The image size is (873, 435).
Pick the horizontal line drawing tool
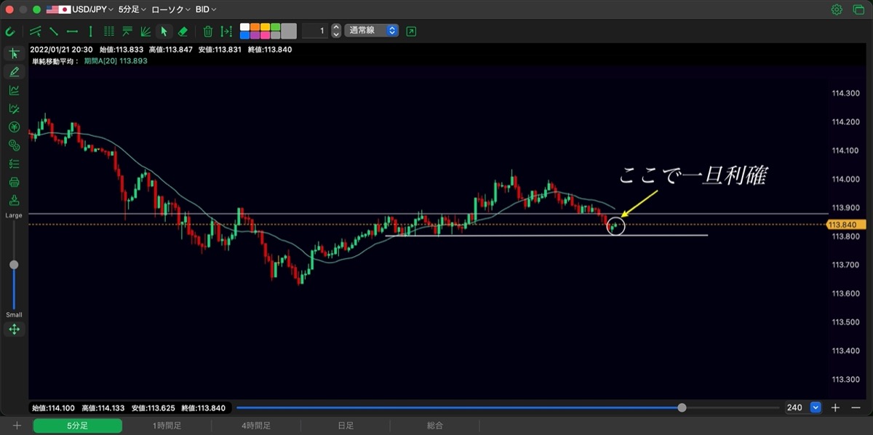(x=72, y=31)
